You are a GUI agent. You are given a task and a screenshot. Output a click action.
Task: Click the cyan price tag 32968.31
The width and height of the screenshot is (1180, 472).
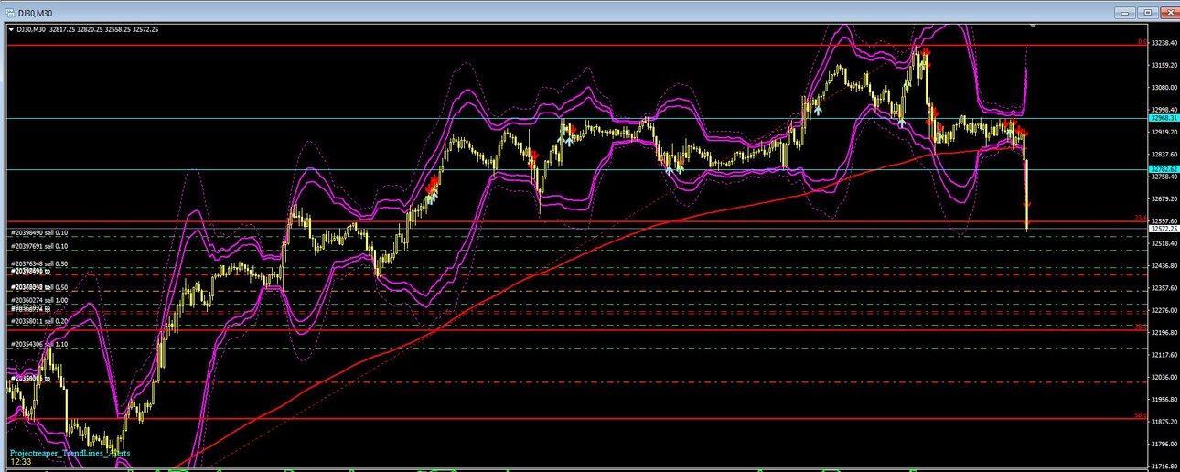[1163, 118]
